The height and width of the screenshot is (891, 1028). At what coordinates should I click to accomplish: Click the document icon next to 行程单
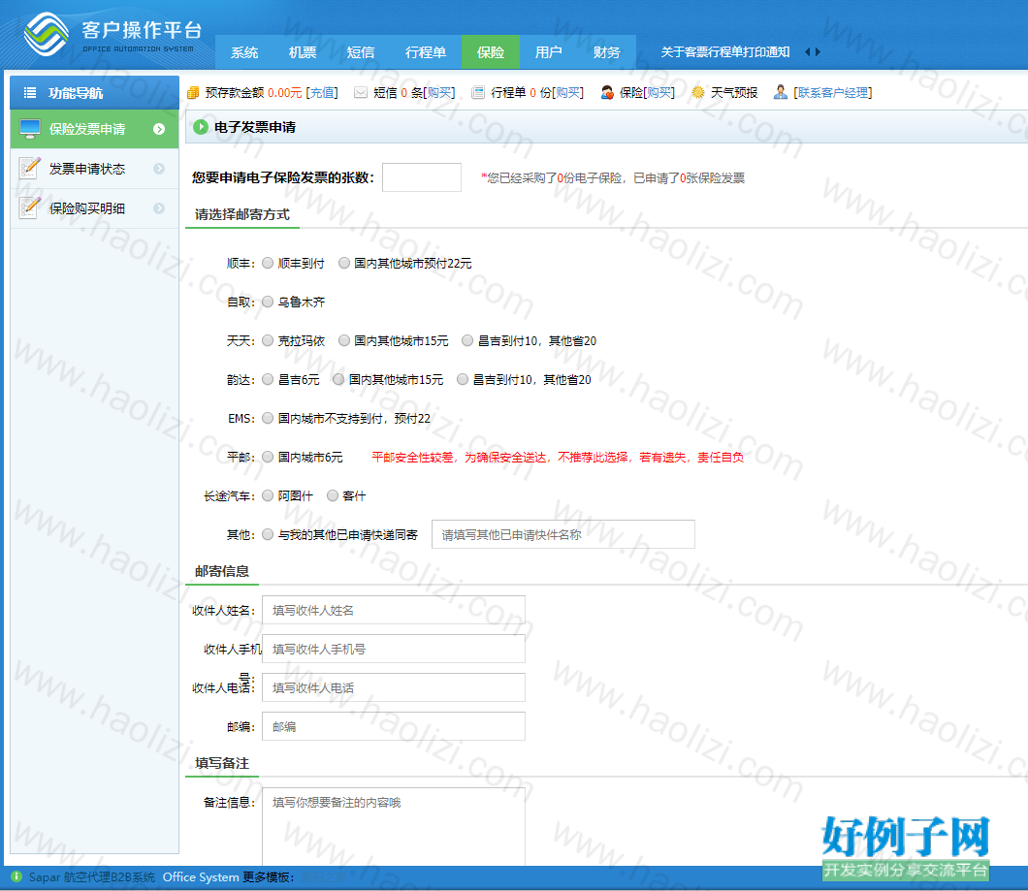pos(478,92)
